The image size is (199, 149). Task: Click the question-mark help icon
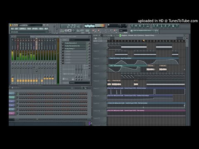[177, 26]
